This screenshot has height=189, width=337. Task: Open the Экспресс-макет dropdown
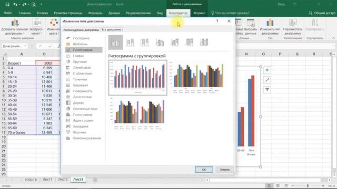[36, 27]
